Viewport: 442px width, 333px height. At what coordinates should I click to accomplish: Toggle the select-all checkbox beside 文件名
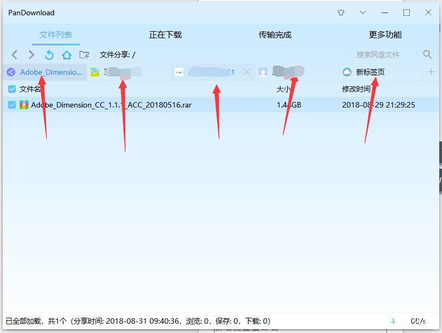(x=12, y=89)
